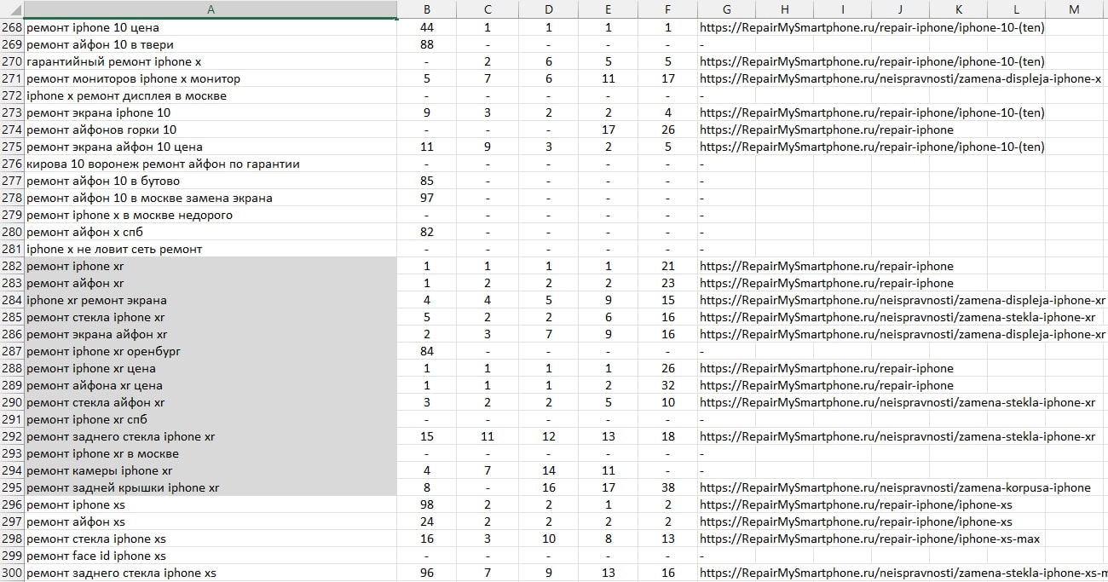Viewport: 1108px width, 582px height.
Task: Select column E header
Action: pyautogui.click(x=608, y=9)
